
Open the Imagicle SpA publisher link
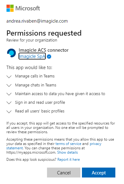point(32,56)
